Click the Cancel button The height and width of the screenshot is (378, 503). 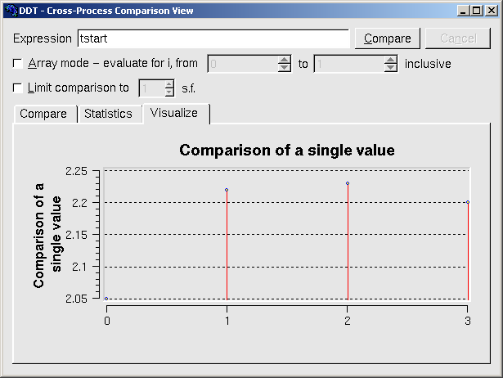[458, 38]
